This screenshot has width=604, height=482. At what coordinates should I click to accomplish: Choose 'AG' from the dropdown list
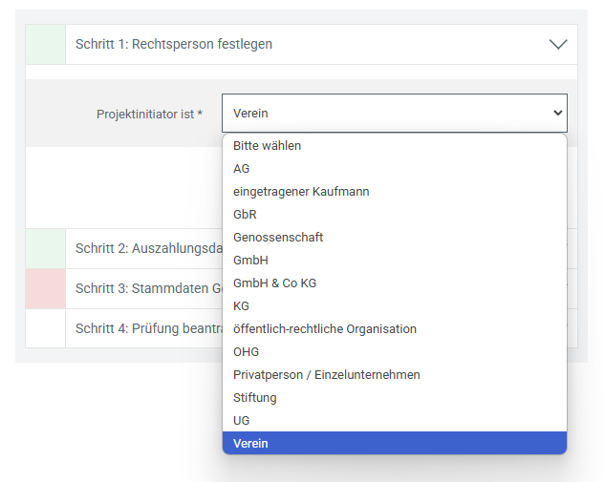coord(242,169)
